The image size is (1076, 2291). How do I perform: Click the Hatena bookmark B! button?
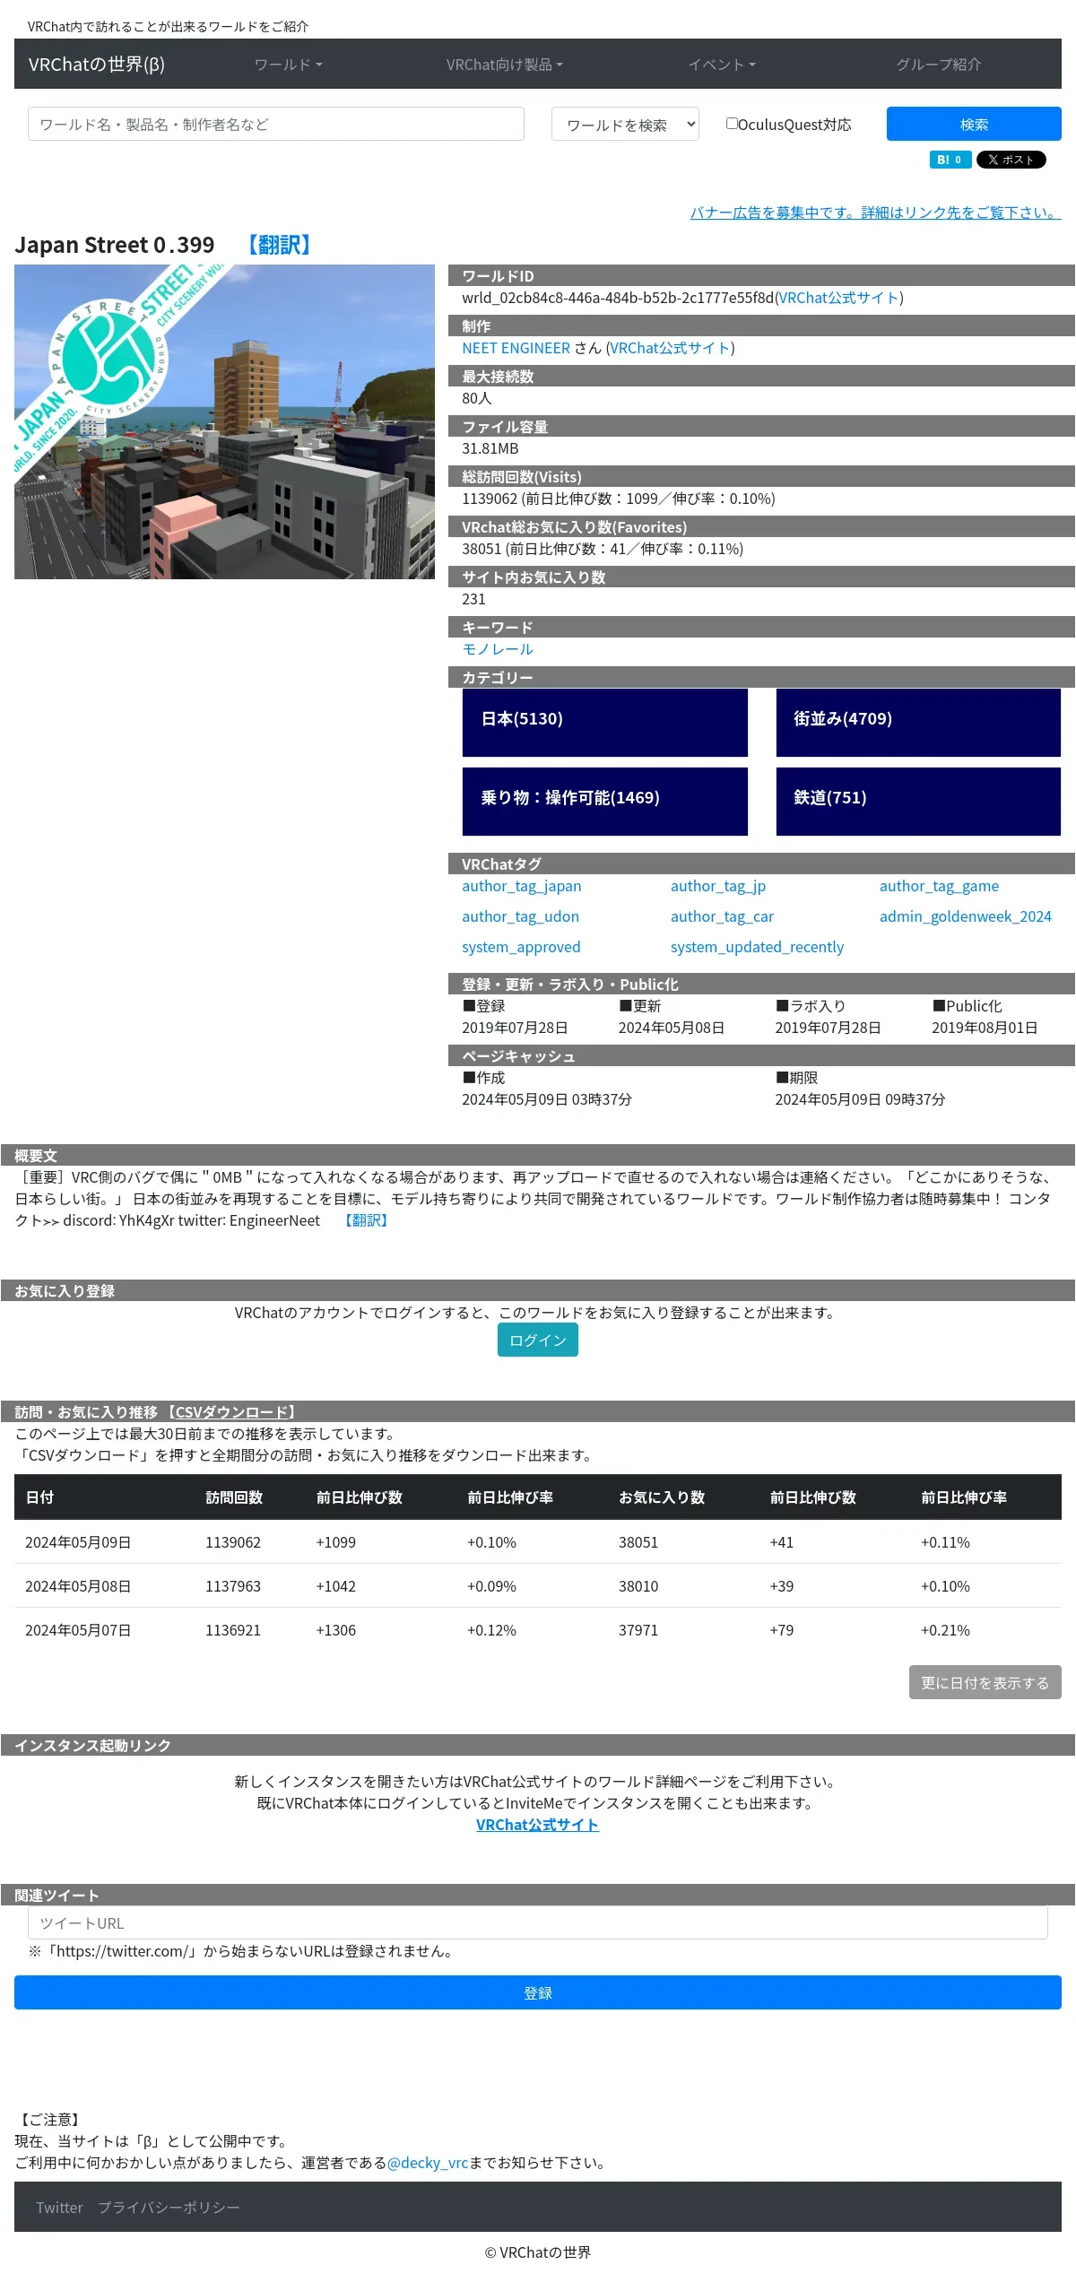pyautogui.click(x=950, y=160)
